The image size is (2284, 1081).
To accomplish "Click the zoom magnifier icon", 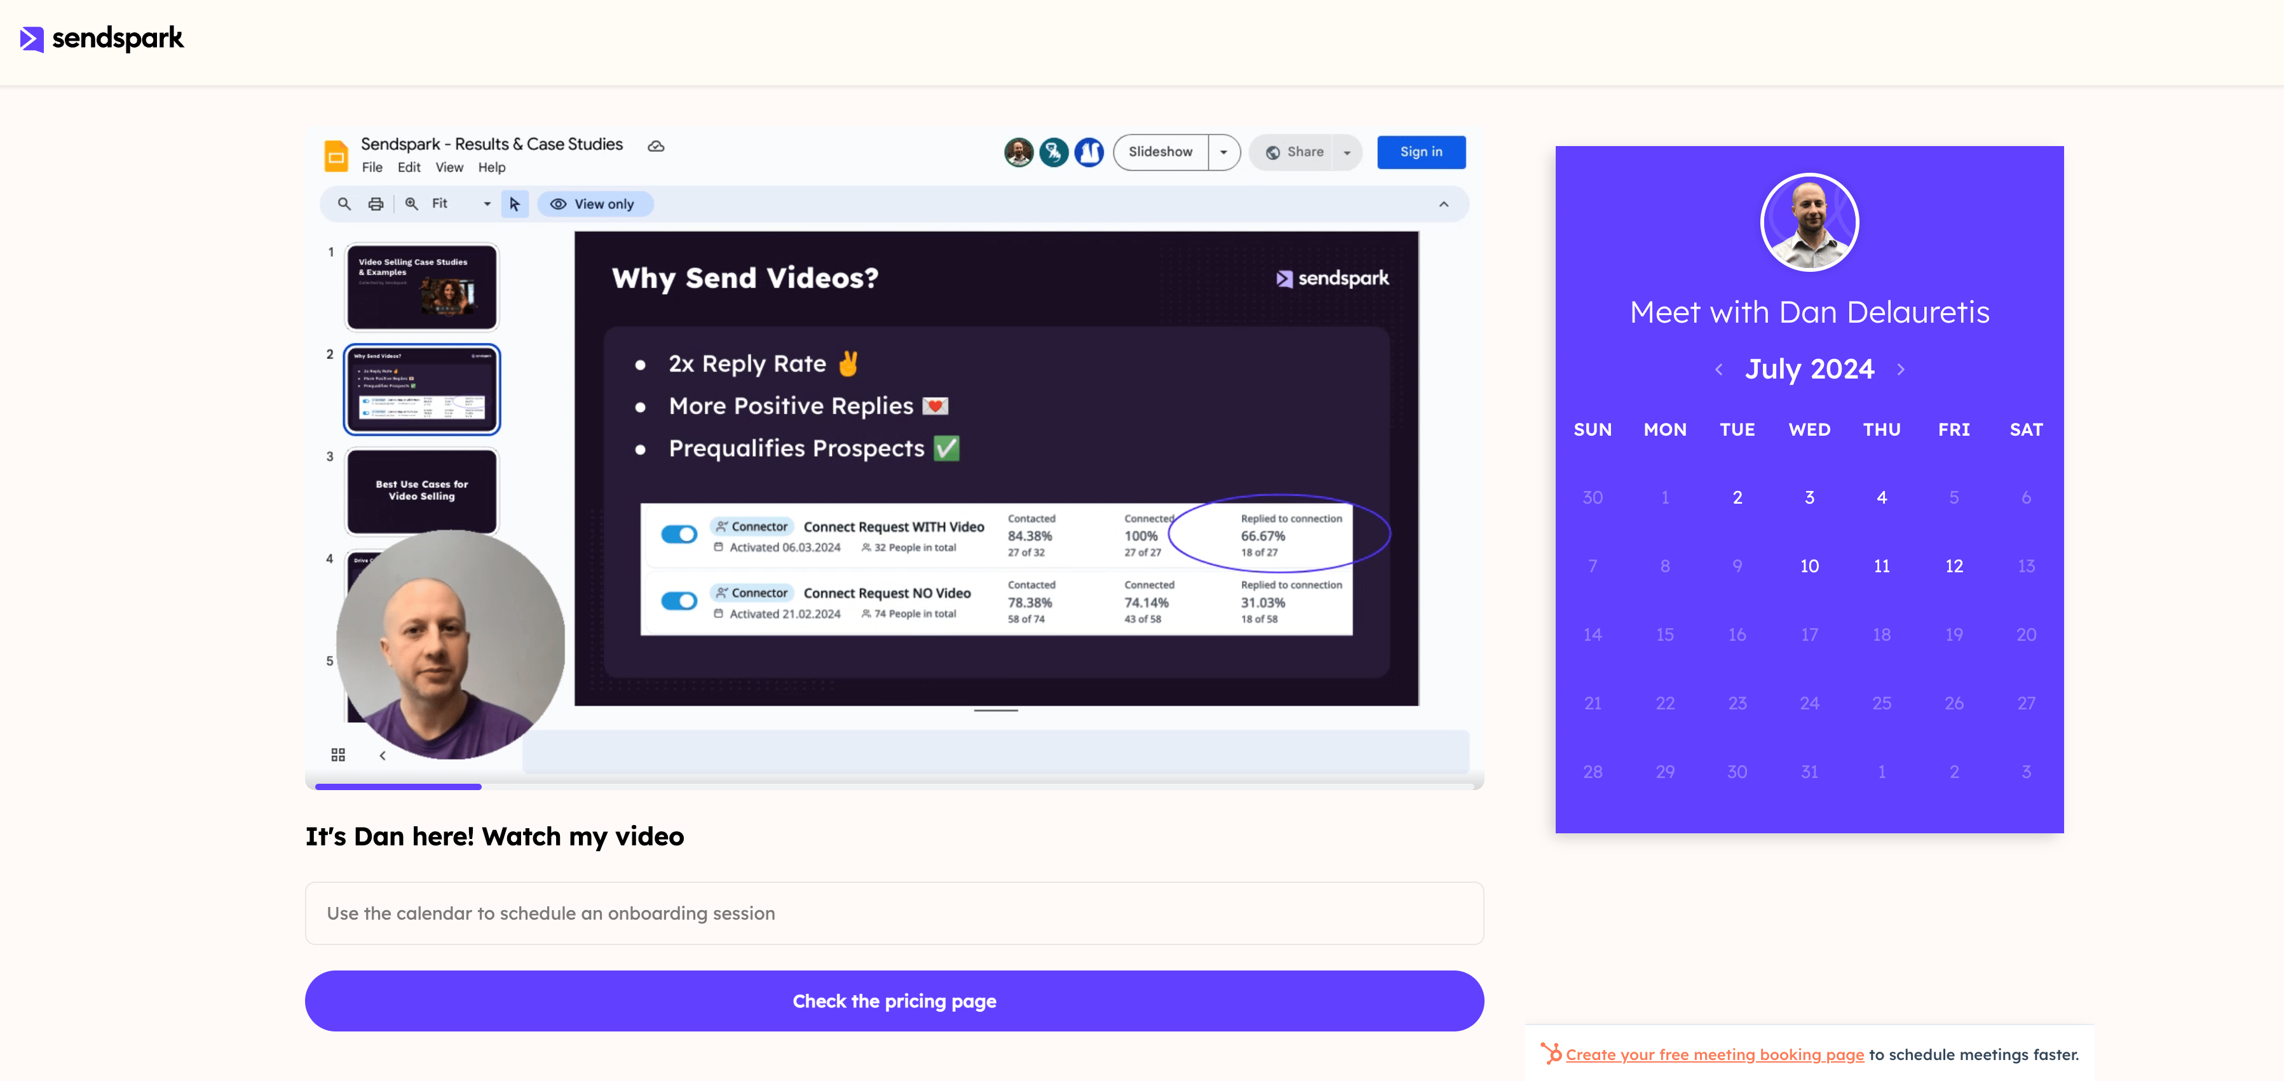I will pos(411,204).
